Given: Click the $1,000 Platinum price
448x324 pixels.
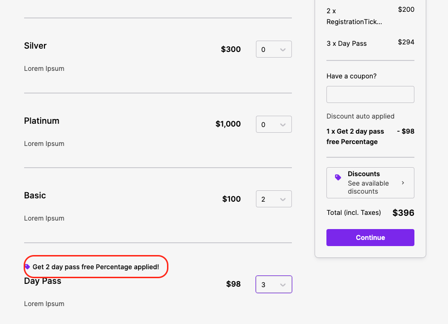Looking at the screenshot, I should coord(228,124).
